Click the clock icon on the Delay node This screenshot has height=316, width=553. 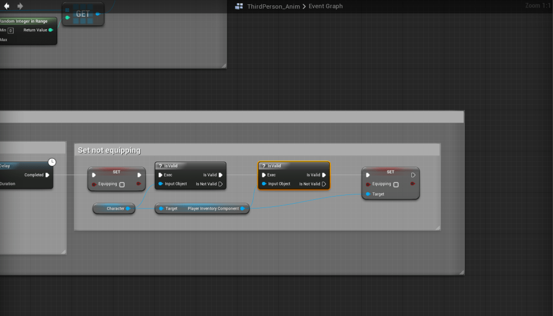coord(52,162)
